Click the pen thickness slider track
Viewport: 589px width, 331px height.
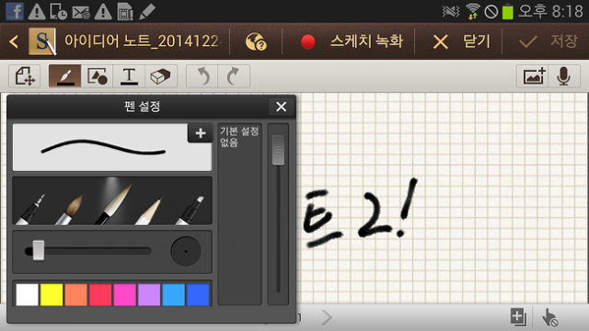[x=88, y=251]
